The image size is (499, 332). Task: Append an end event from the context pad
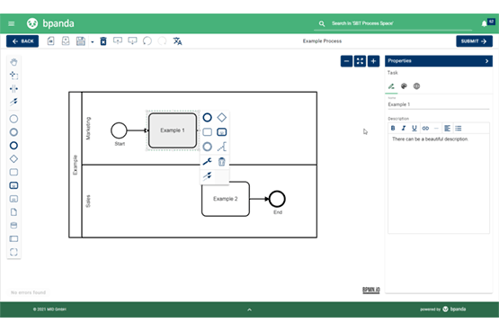tap(207, 118)
